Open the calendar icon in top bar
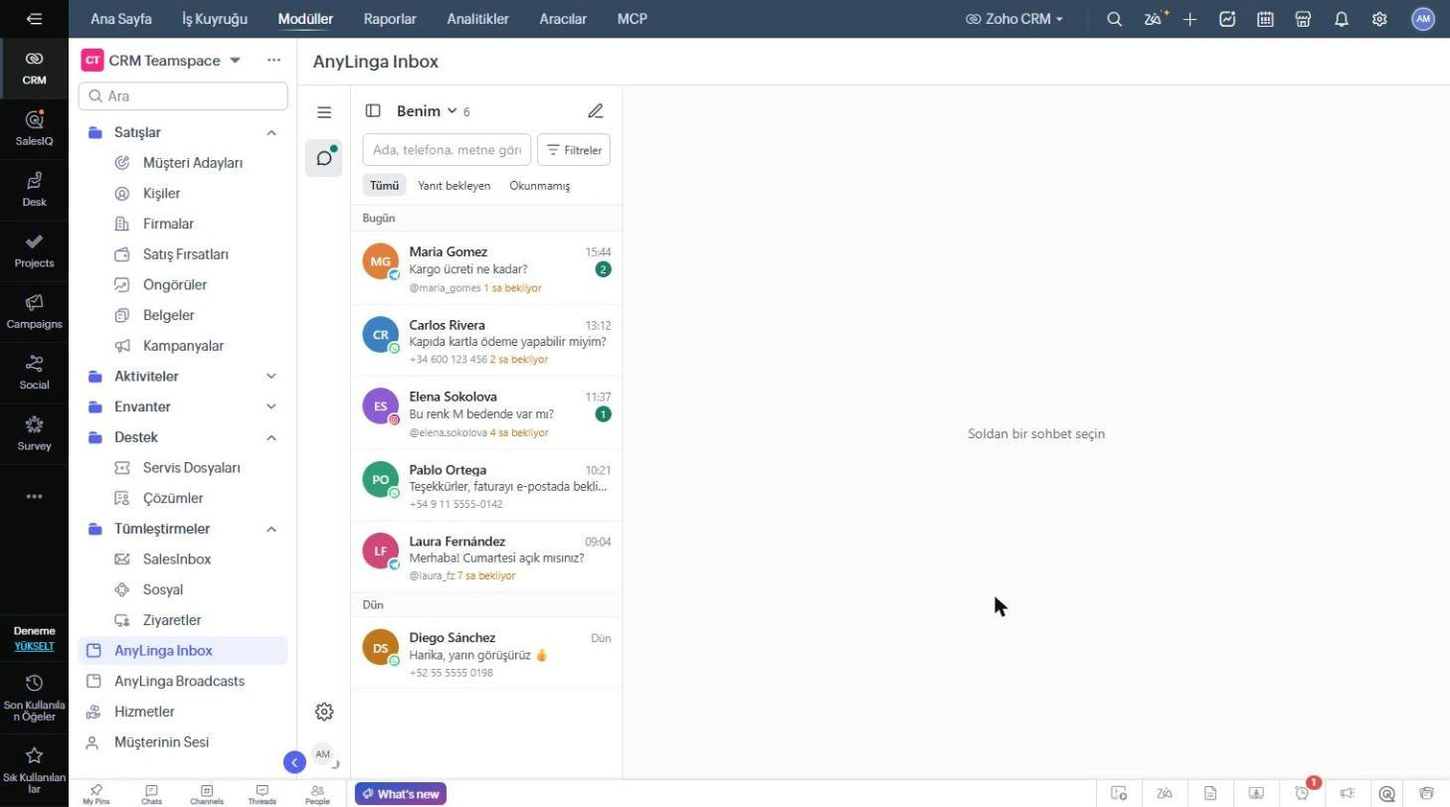 coord(1265,19)
